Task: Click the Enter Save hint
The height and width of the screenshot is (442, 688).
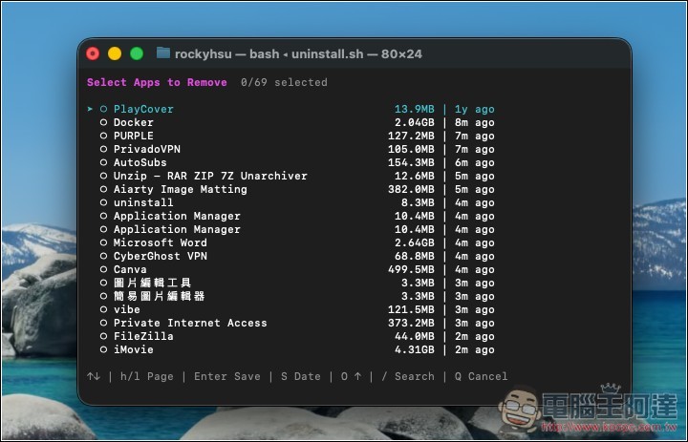Action: point(227,377)
